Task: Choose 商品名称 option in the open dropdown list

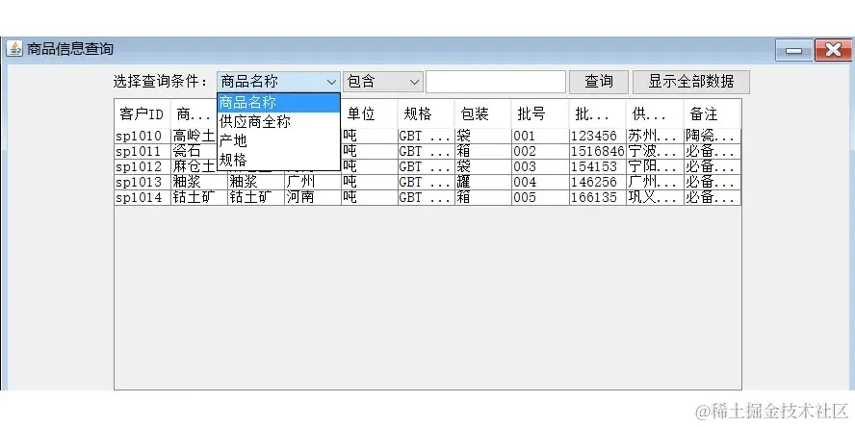Action: 278,103
